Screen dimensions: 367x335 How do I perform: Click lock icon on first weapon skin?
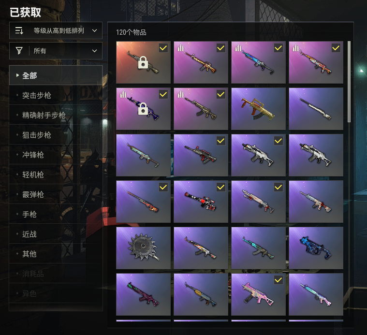pyautogui.click(x=143, y=62)
